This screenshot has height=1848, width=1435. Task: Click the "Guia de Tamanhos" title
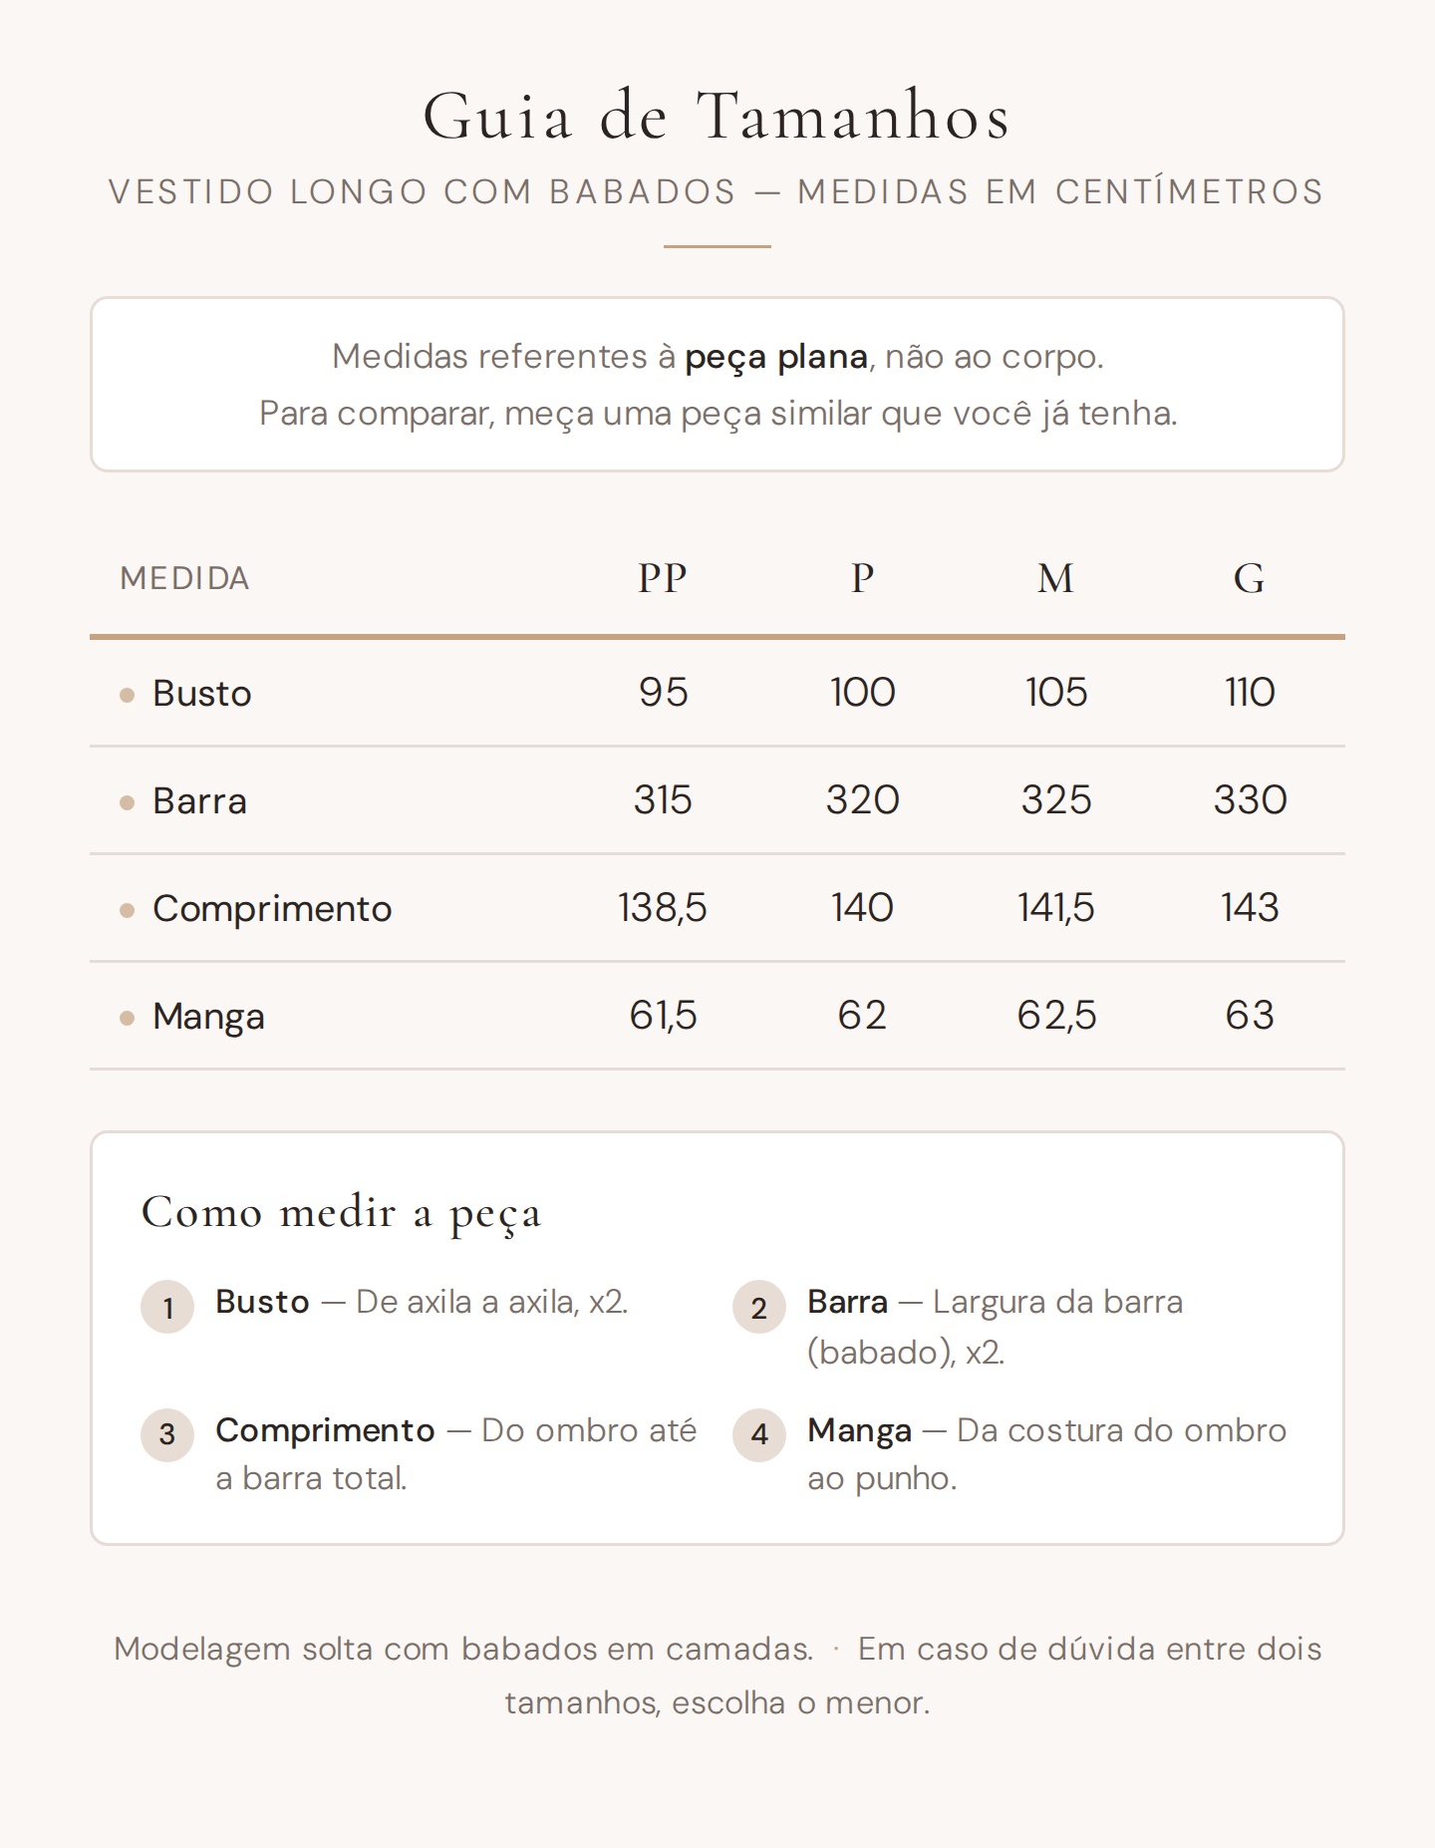[717, 117]
